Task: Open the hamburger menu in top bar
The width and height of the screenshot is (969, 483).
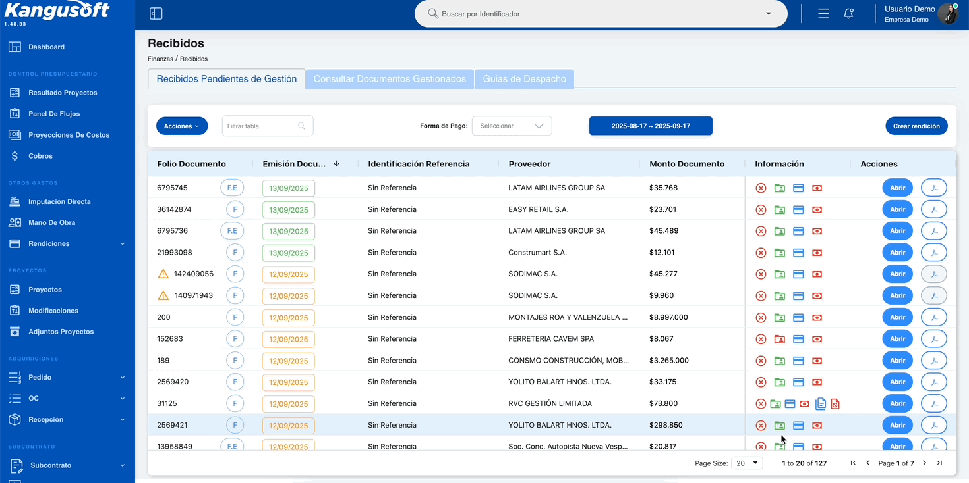Action: coord(823,13)
